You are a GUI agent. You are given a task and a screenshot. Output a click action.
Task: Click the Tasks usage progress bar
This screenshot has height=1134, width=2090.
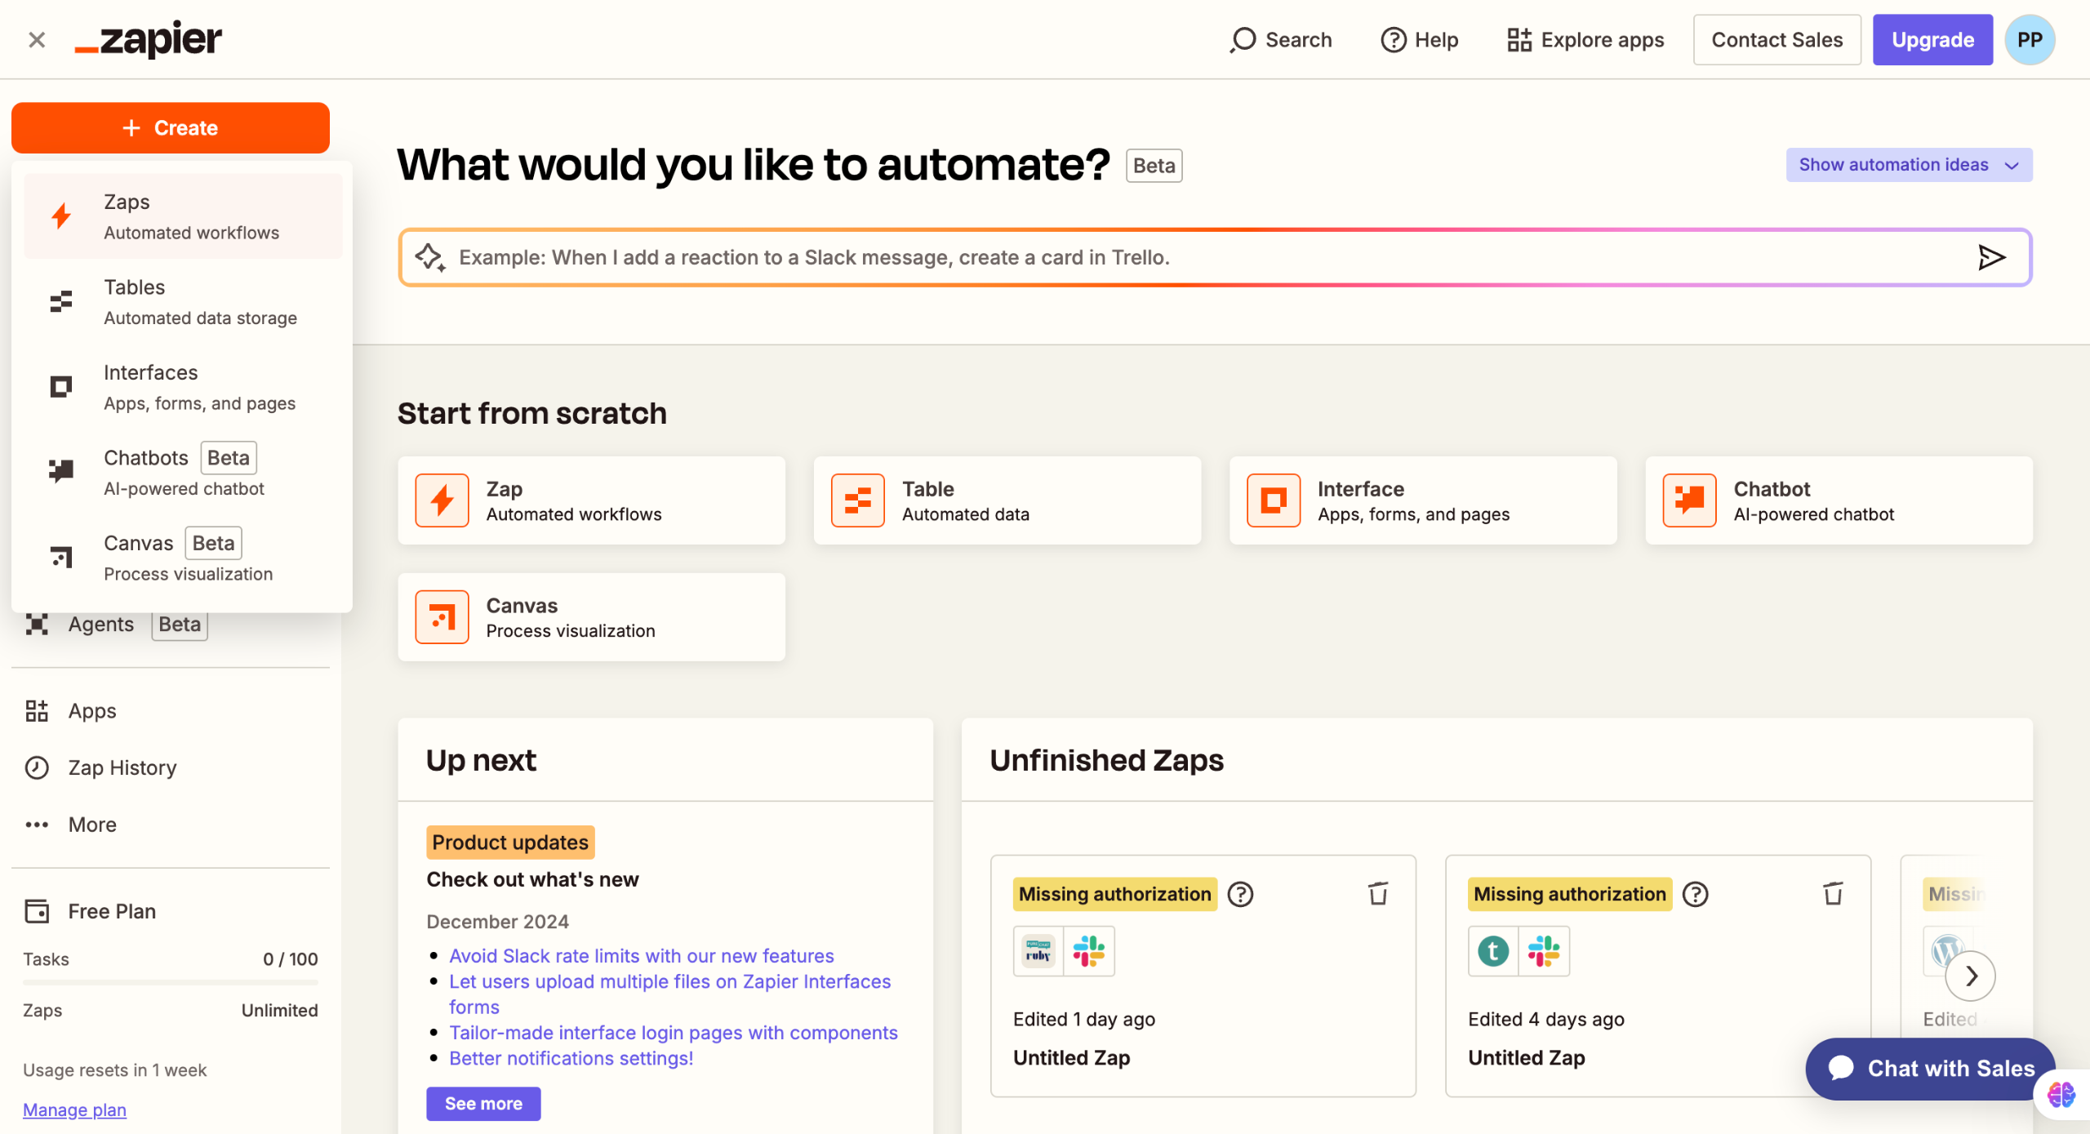170,983
